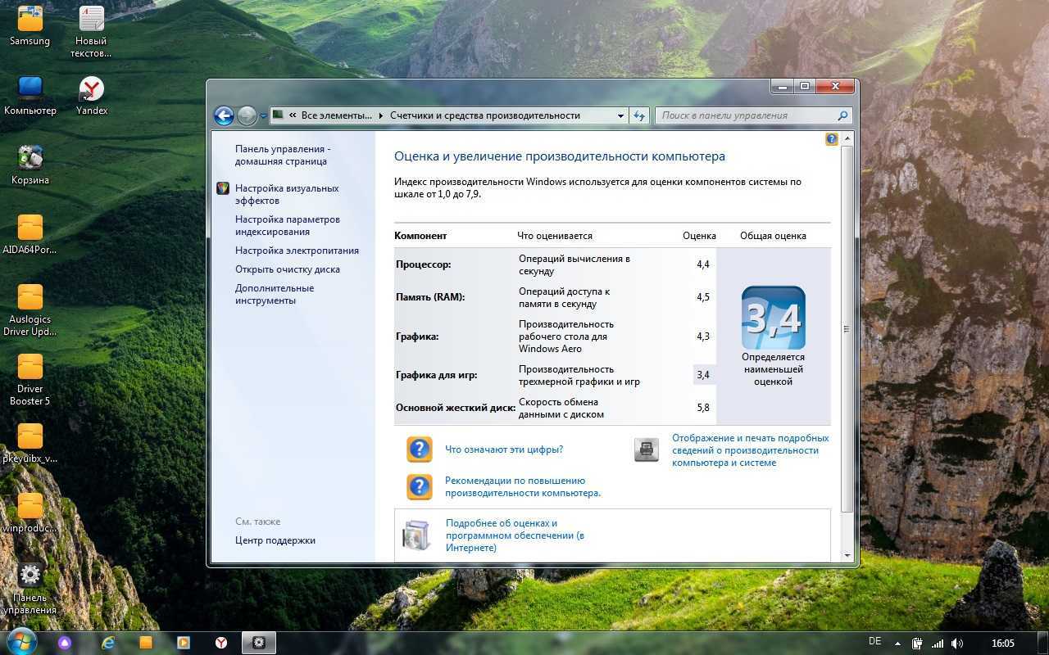Open the volume control in tray
Image resolution: width=1049 pixels, height=655 pixels.
tap(957, 644)
